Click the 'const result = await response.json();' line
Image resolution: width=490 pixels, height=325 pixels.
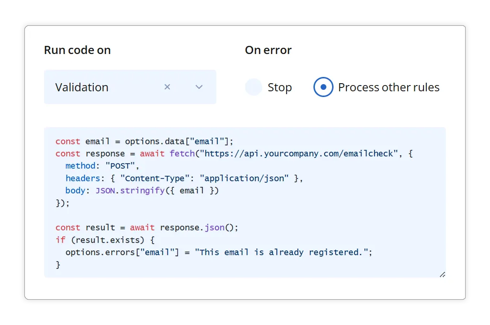pyautogui.click(x=147, y=227)
